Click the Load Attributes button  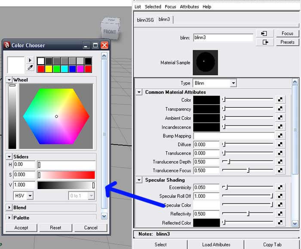coord(216,245)
